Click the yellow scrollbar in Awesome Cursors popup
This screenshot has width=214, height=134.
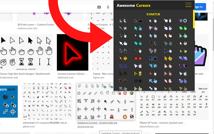(194, 19)
